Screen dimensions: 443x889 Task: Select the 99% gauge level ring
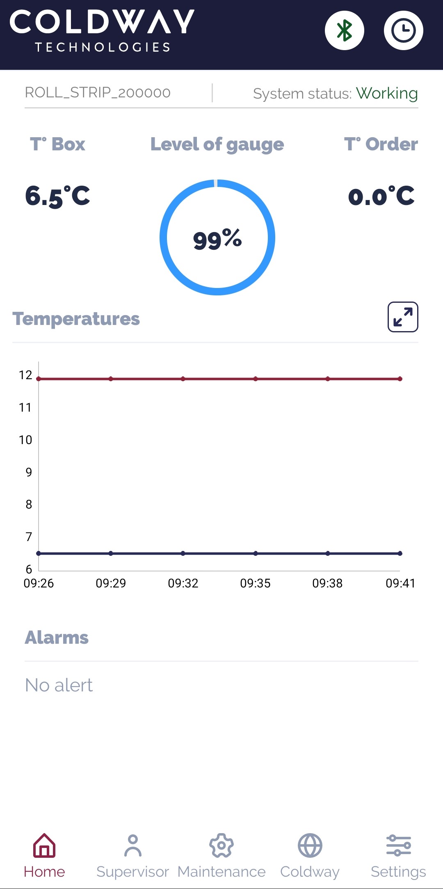click(217, 237)
